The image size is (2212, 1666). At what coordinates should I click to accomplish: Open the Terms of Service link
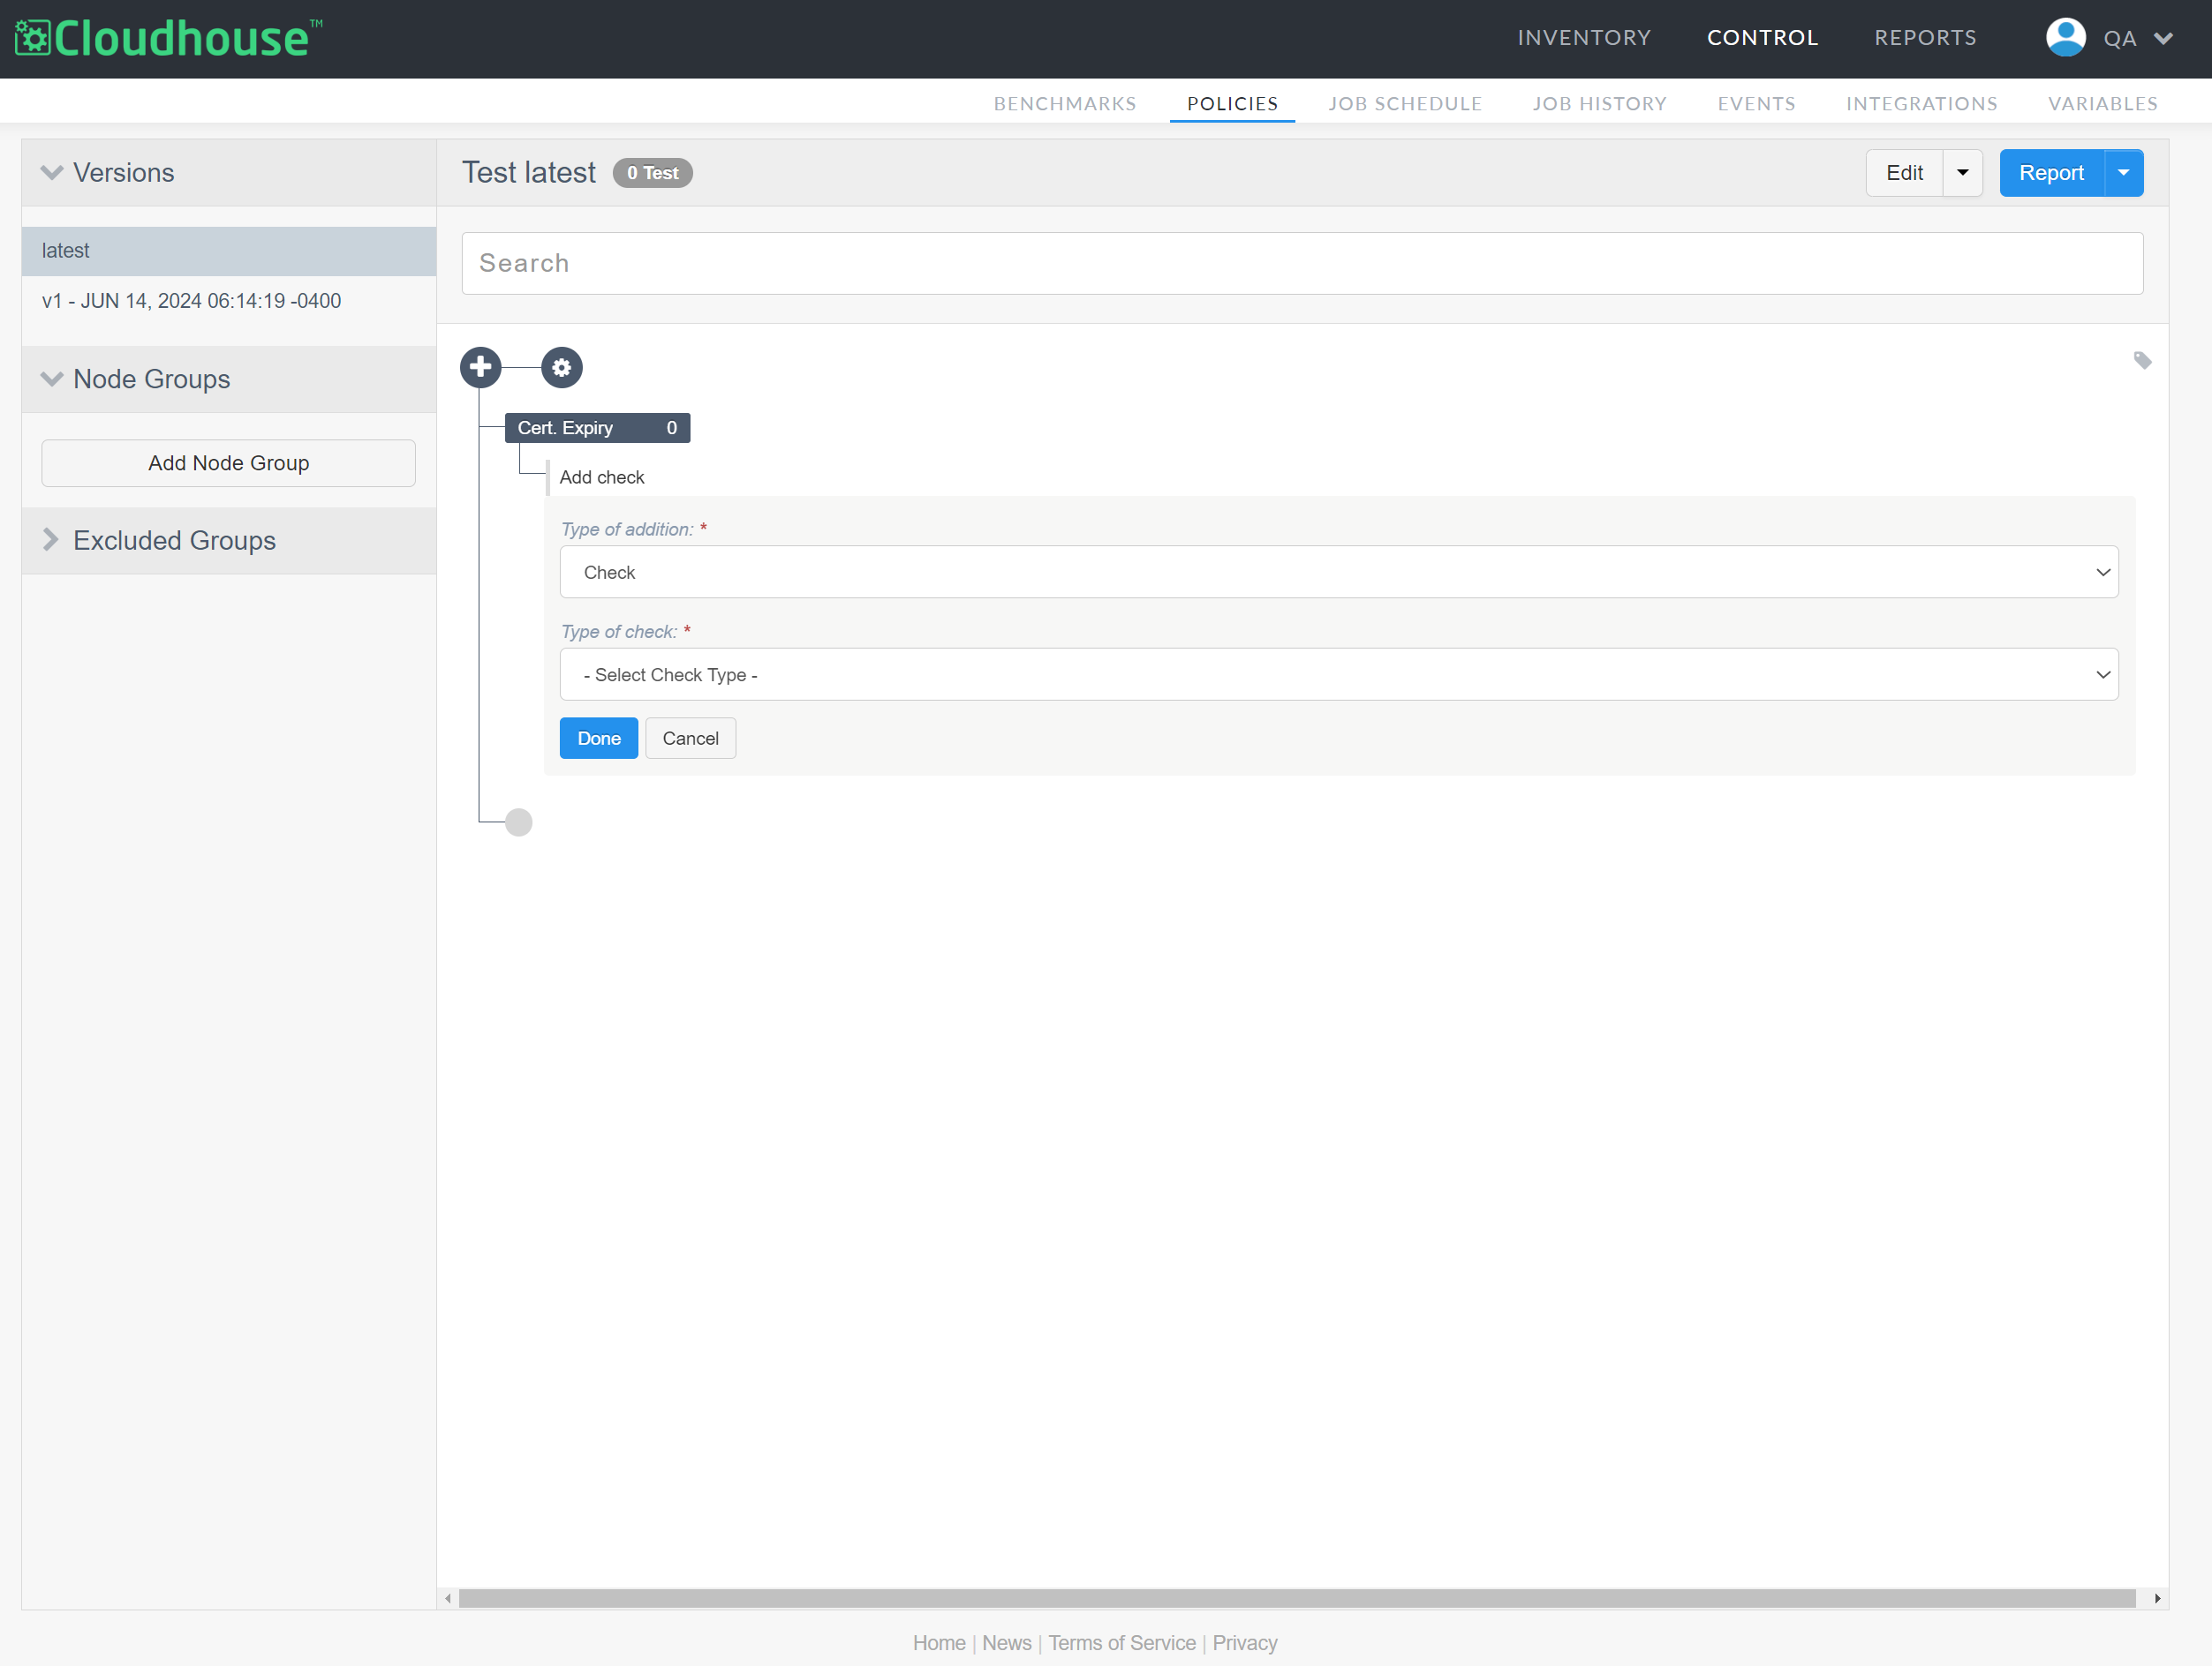click(x=1121, y=1643)
